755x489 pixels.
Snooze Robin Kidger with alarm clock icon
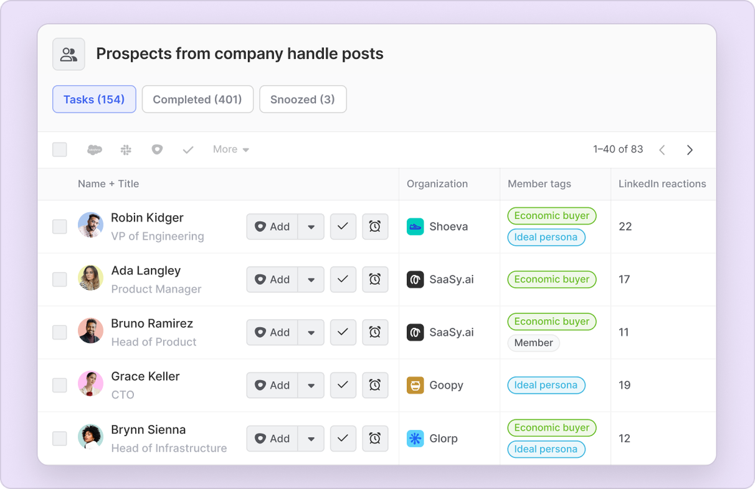(375, 227)
